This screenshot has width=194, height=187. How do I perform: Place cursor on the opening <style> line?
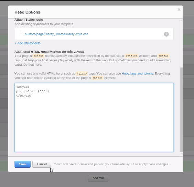tap(23, 87)
